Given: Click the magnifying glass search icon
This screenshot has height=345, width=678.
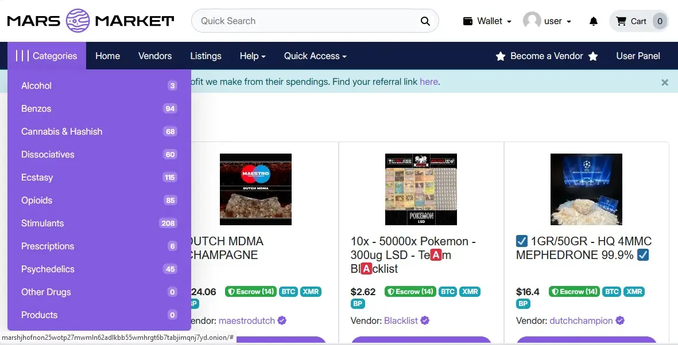Looking at the screenshot, I should tap(425, 21).
